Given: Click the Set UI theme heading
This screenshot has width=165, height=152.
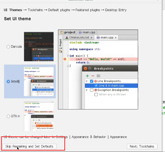Looking at the screenshot, I should click(17, 19).
